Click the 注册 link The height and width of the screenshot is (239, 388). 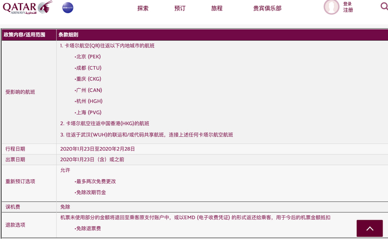click(348, 10)
